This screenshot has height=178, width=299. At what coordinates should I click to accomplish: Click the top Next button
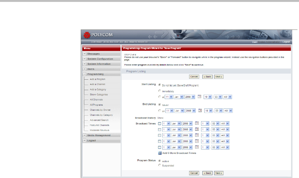[x=218, y=76]
